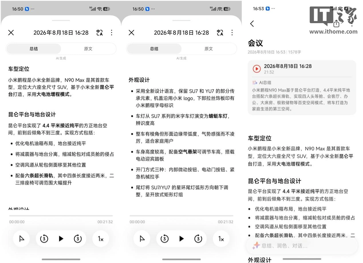This screenshot has height=263, width=363.
Task: Tap translate icon in left phone screen
Action: [x=99, y=33]
